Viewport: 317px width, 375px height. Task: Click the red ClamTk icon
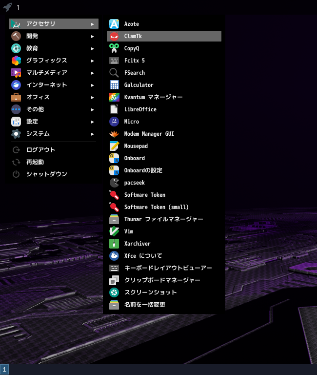click(114, 36)
